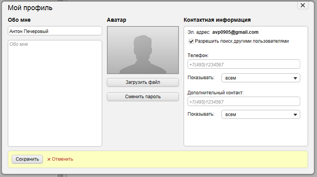Screen dimensions: 317x177
Task: Focus the Дополнительный контакт input field
Action: [244, 102]
